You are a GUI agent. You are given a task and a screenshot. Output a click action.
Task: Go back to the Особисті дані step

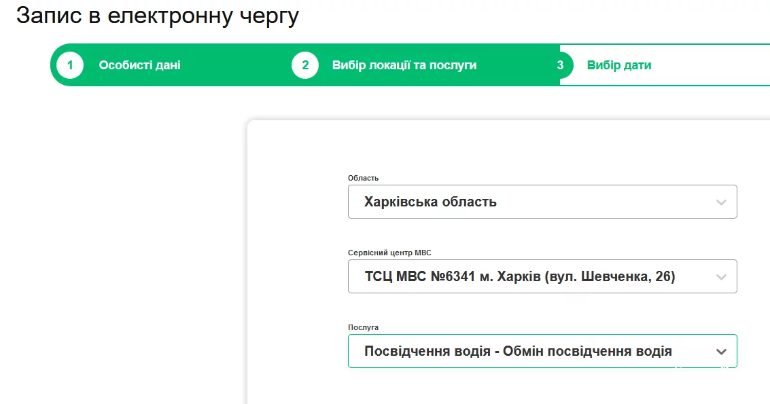pos(139,66)
